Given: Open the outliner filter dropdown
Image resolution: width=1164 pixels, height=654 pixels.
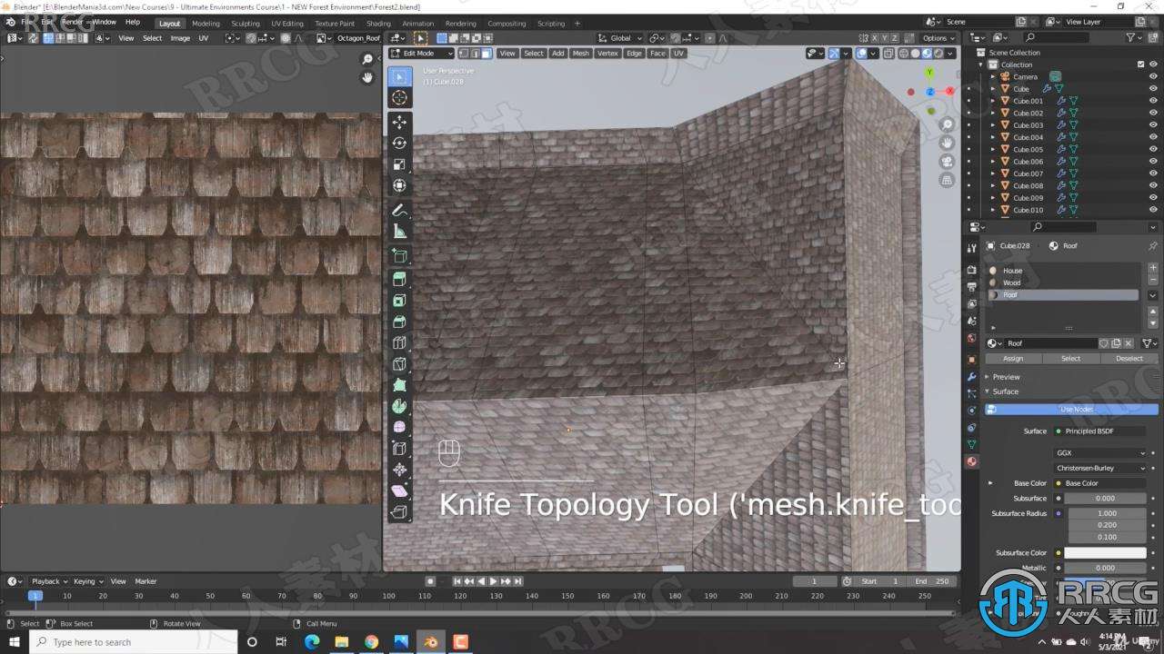Looking at the screenshot, I should (1134, 37).
